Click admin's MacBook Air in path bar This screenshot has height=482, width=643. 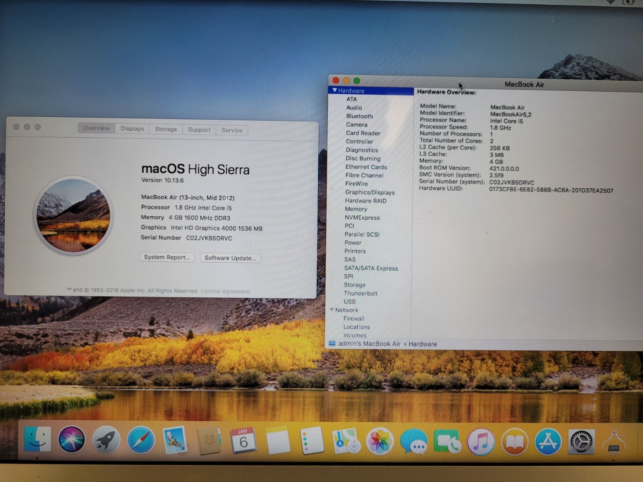[369, 344]
